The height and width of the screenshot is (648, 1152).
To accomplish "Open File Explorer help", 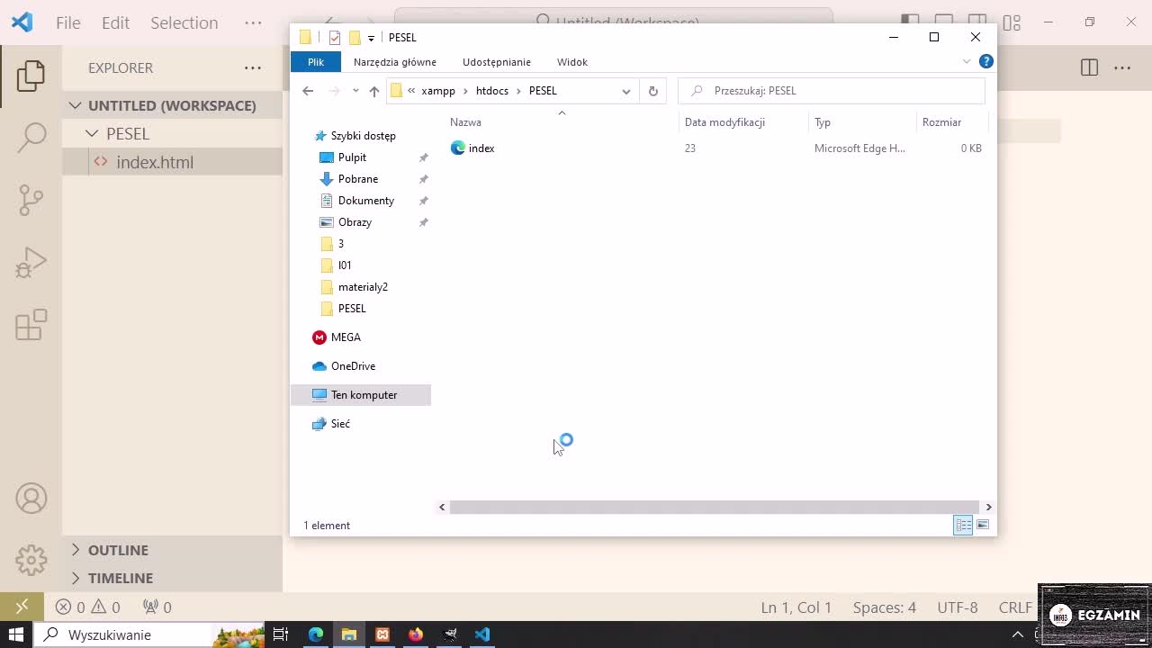I will [986, 61].
